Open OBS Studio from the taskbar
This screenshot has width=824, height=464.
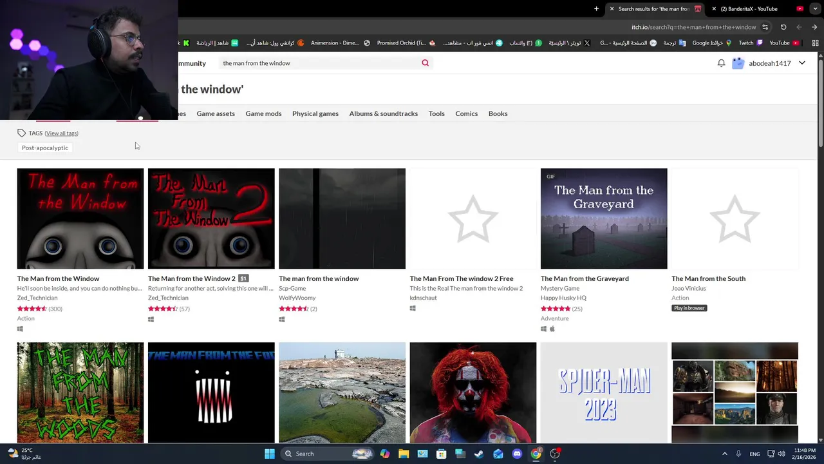click(555, 454)
